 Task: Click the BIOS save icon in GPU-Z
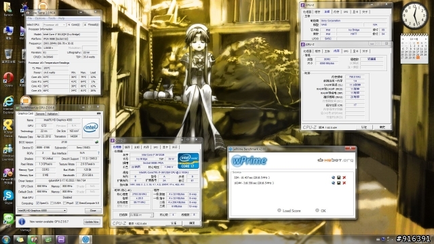[x=96, y=142]
